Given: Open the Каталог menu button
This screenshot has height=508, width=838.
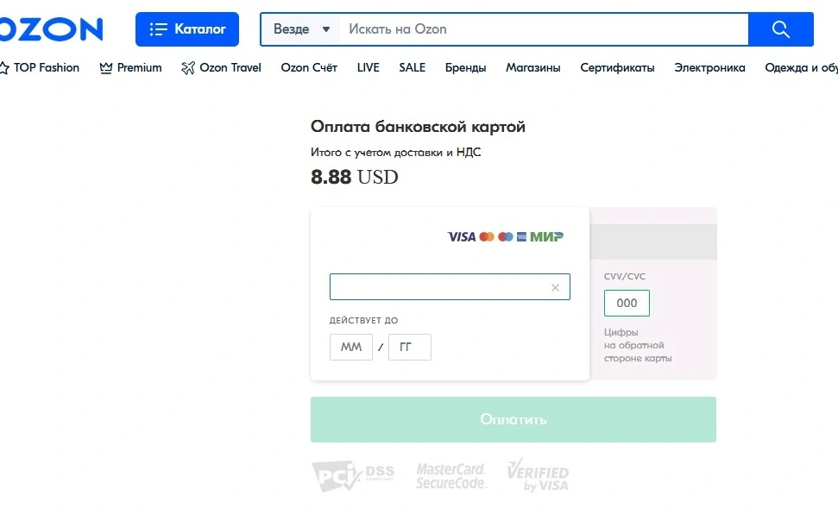Looking at the screenshot, I should (187, 28).
